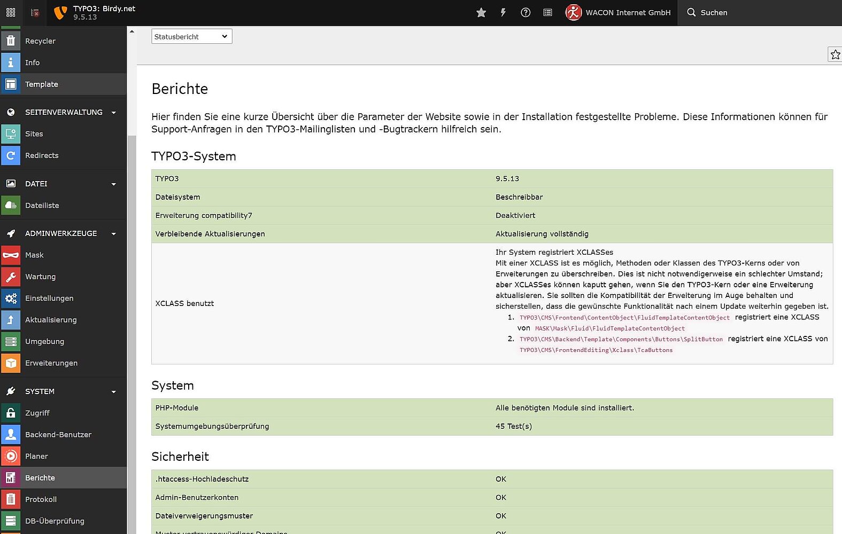Click the Planer scheduler icon
Screen dimensions: 842x534
[11, 457]
